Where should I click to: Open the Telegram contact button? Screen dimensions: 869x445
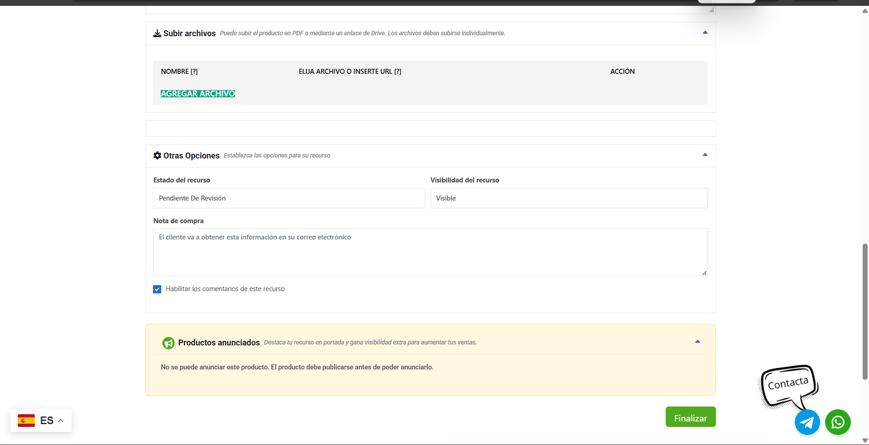(807, 422)
